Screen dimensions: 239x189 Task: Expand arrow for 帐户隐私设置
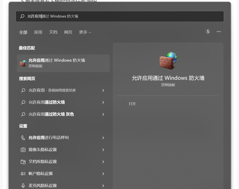tap(103, 174)
